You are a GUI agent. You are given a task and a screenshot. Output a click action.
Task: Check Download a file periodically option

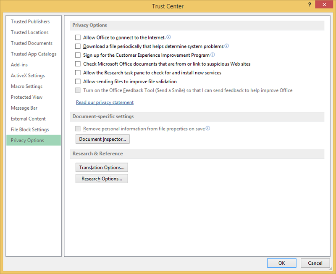click(x=78, y=46)
